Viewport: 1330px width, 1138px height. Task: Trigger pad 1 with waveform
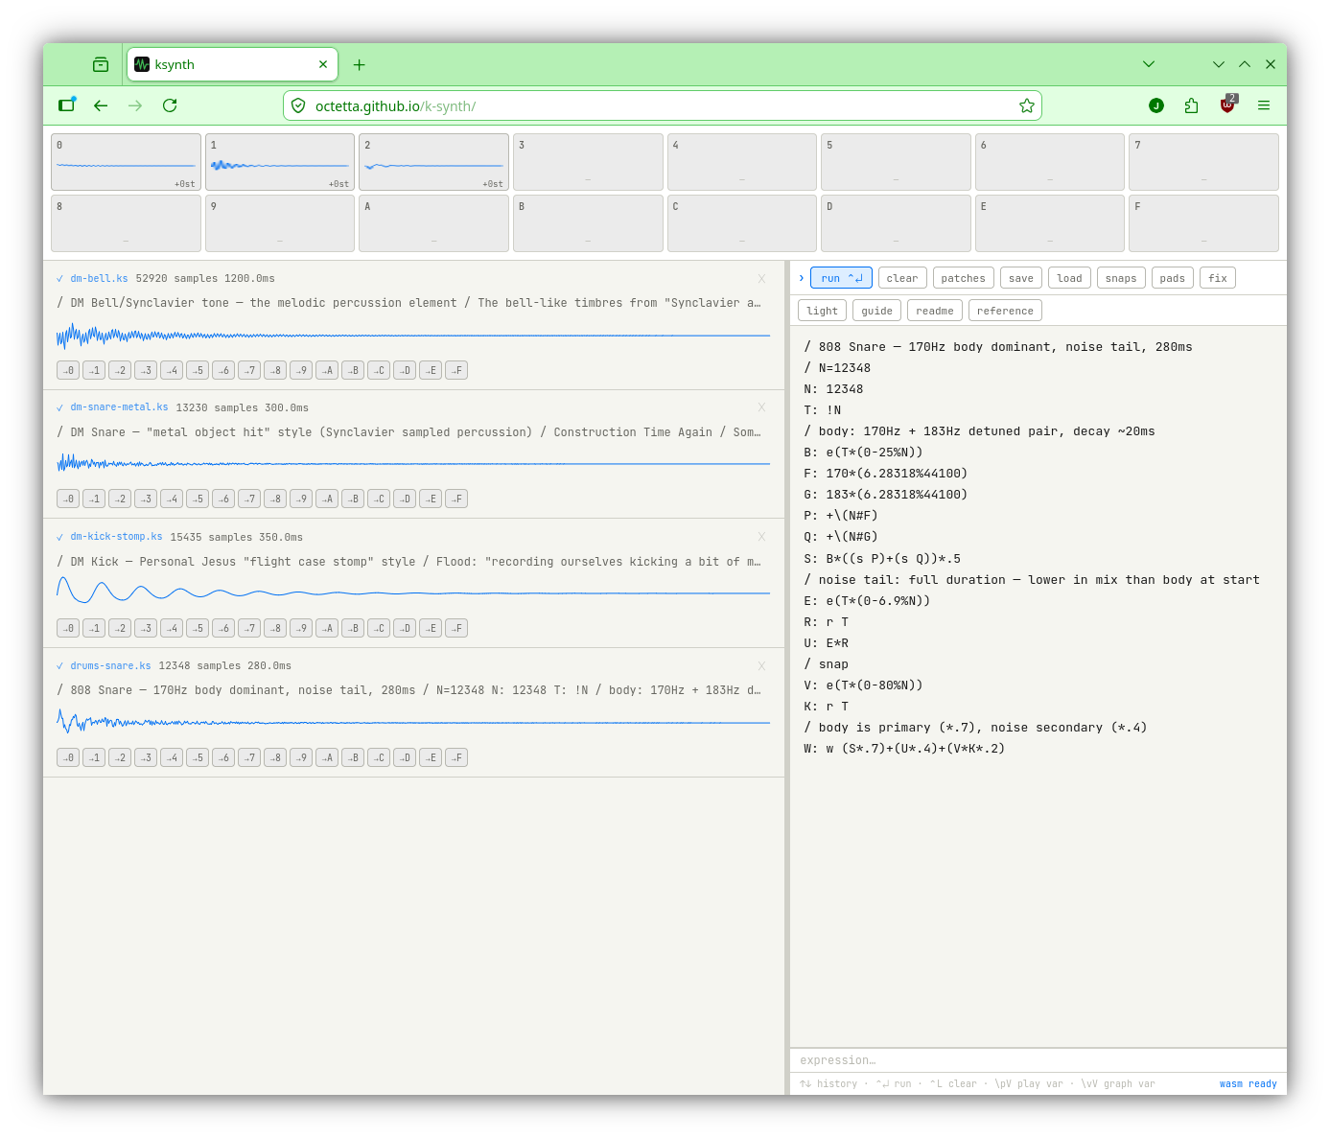point(280,162)
